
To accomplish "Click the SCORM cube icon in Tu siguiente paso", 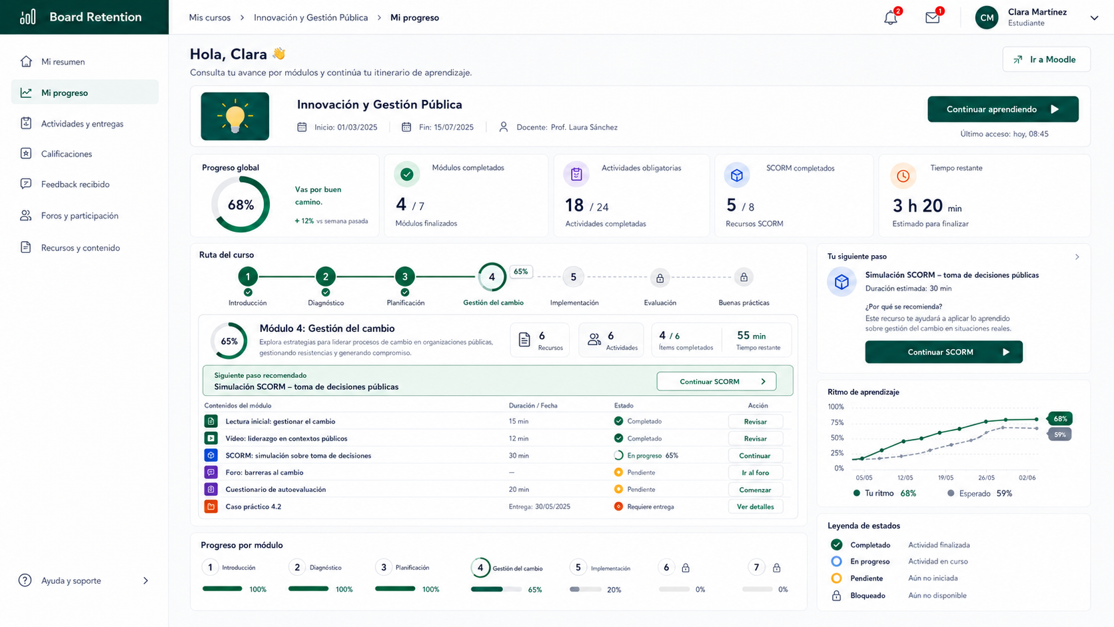I will point(841,282).
